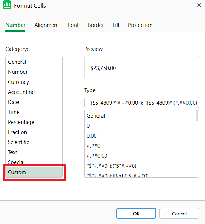Pick the "$"#,##0_);("$"#,##0) format

tap(140, 166)
